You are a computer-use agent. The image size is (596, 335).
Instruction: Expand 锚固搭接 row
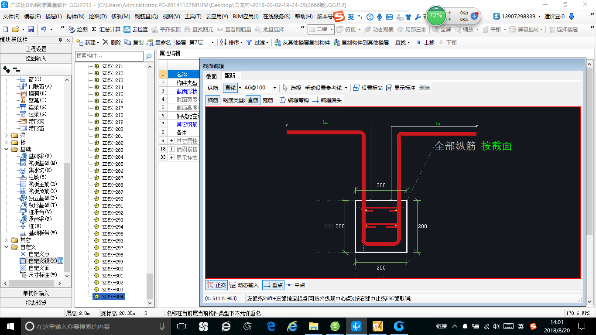tap(172, 149)
